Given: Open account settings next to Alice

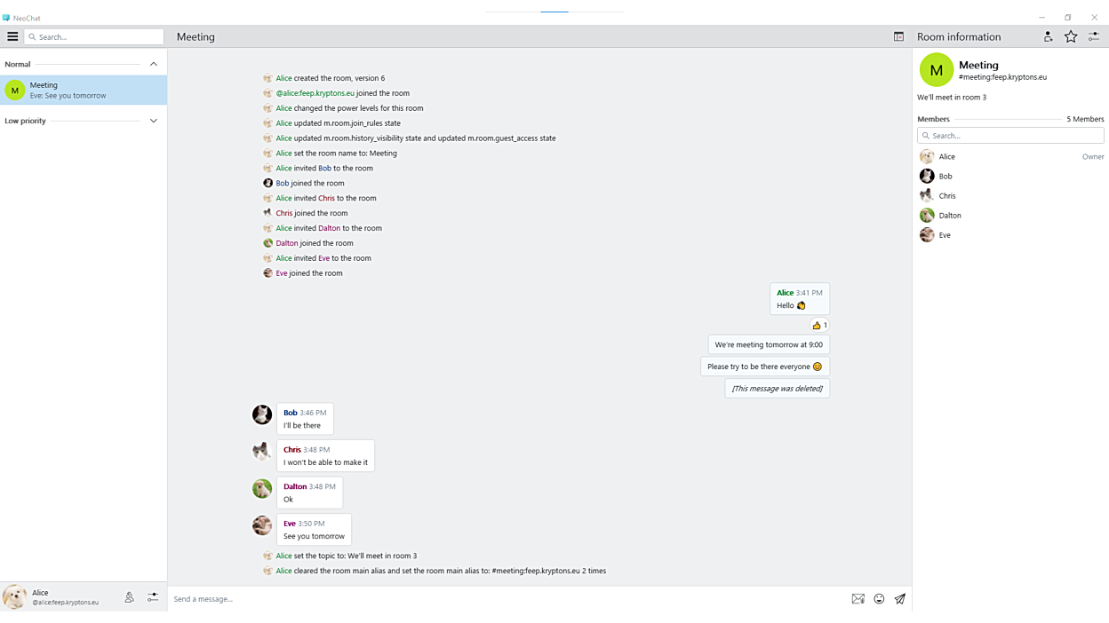Looking at the screenshot, I should (153, 597).
